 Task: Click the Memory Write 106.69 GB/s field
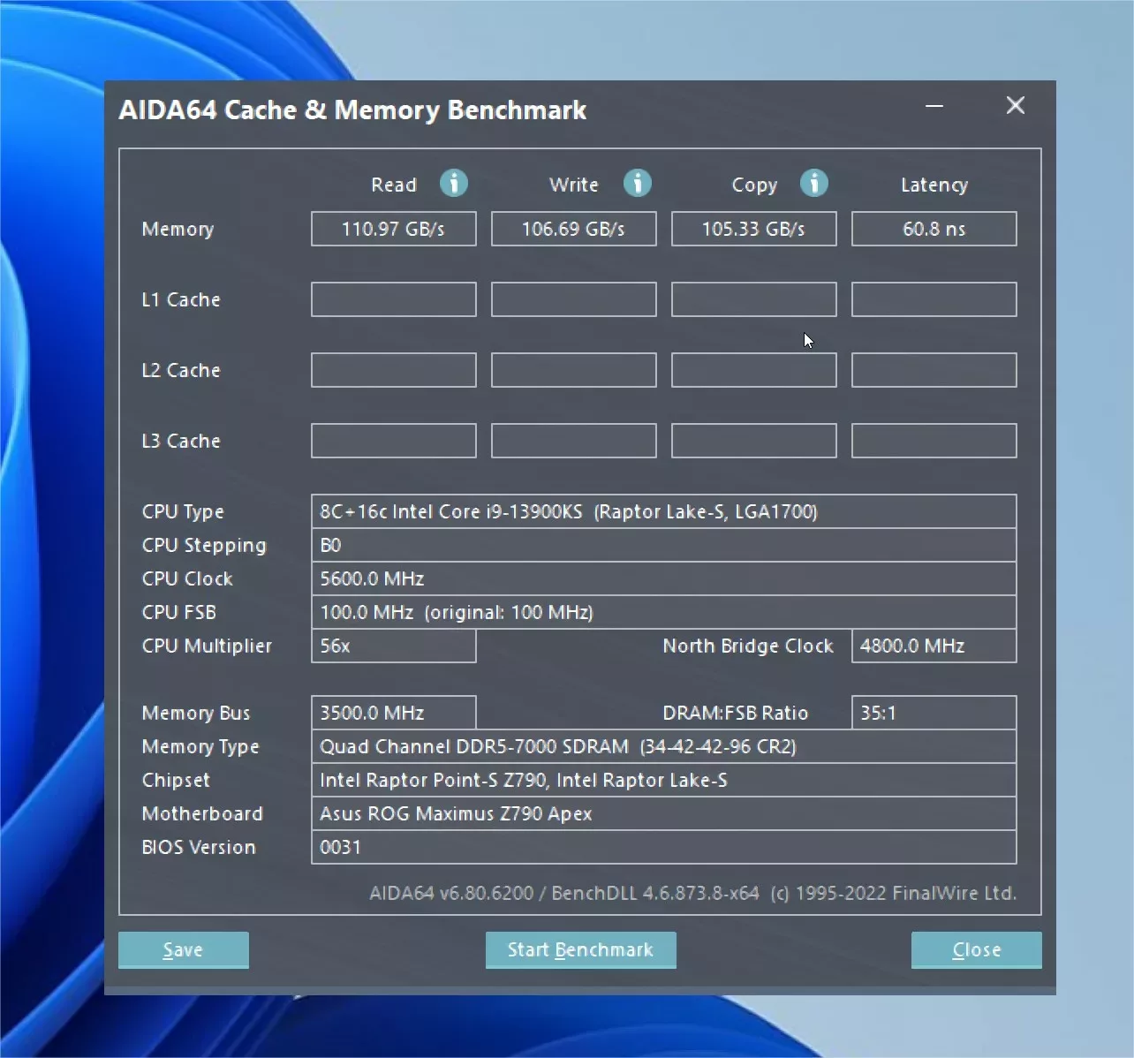click(573, 229)
